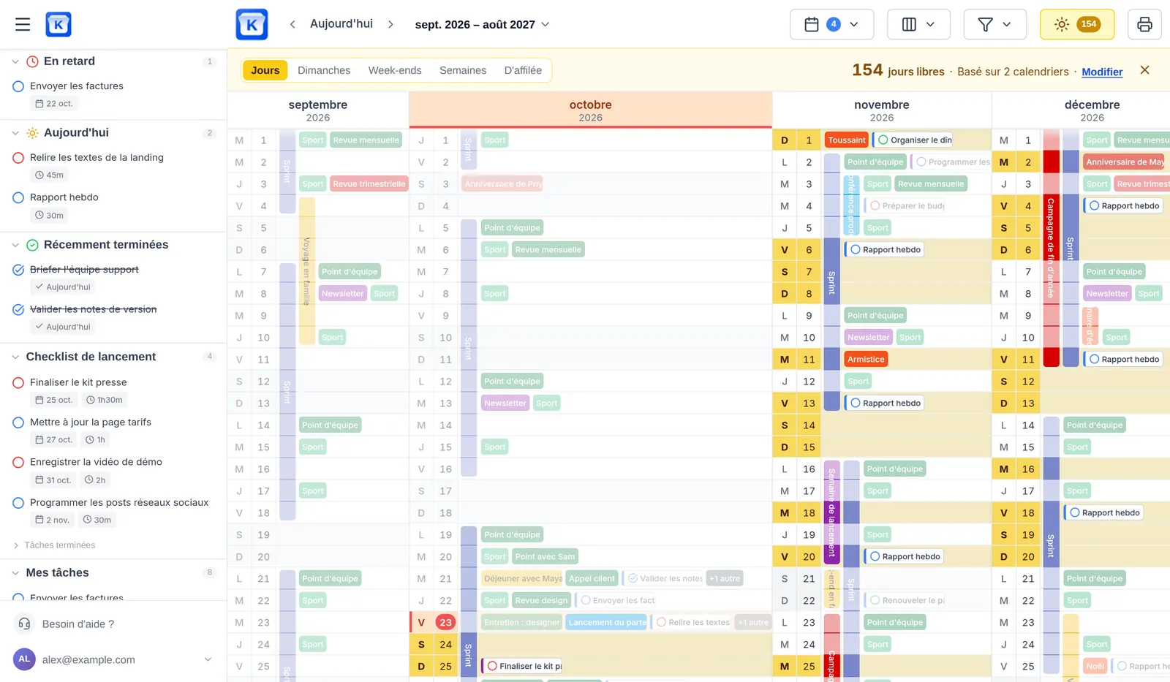The height and width of the screenshot is (682, 1170).
Task: Open the calendars dropdown showing 4
Action: (x=831, y=24)
